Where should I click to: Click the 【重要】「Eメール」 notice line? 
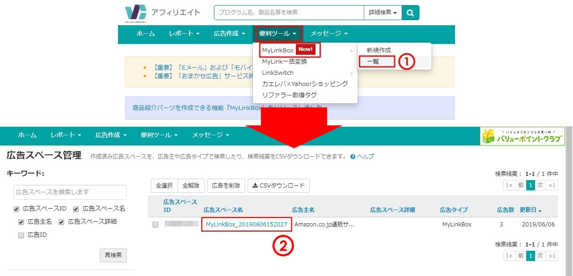click(x=203, y=67)
